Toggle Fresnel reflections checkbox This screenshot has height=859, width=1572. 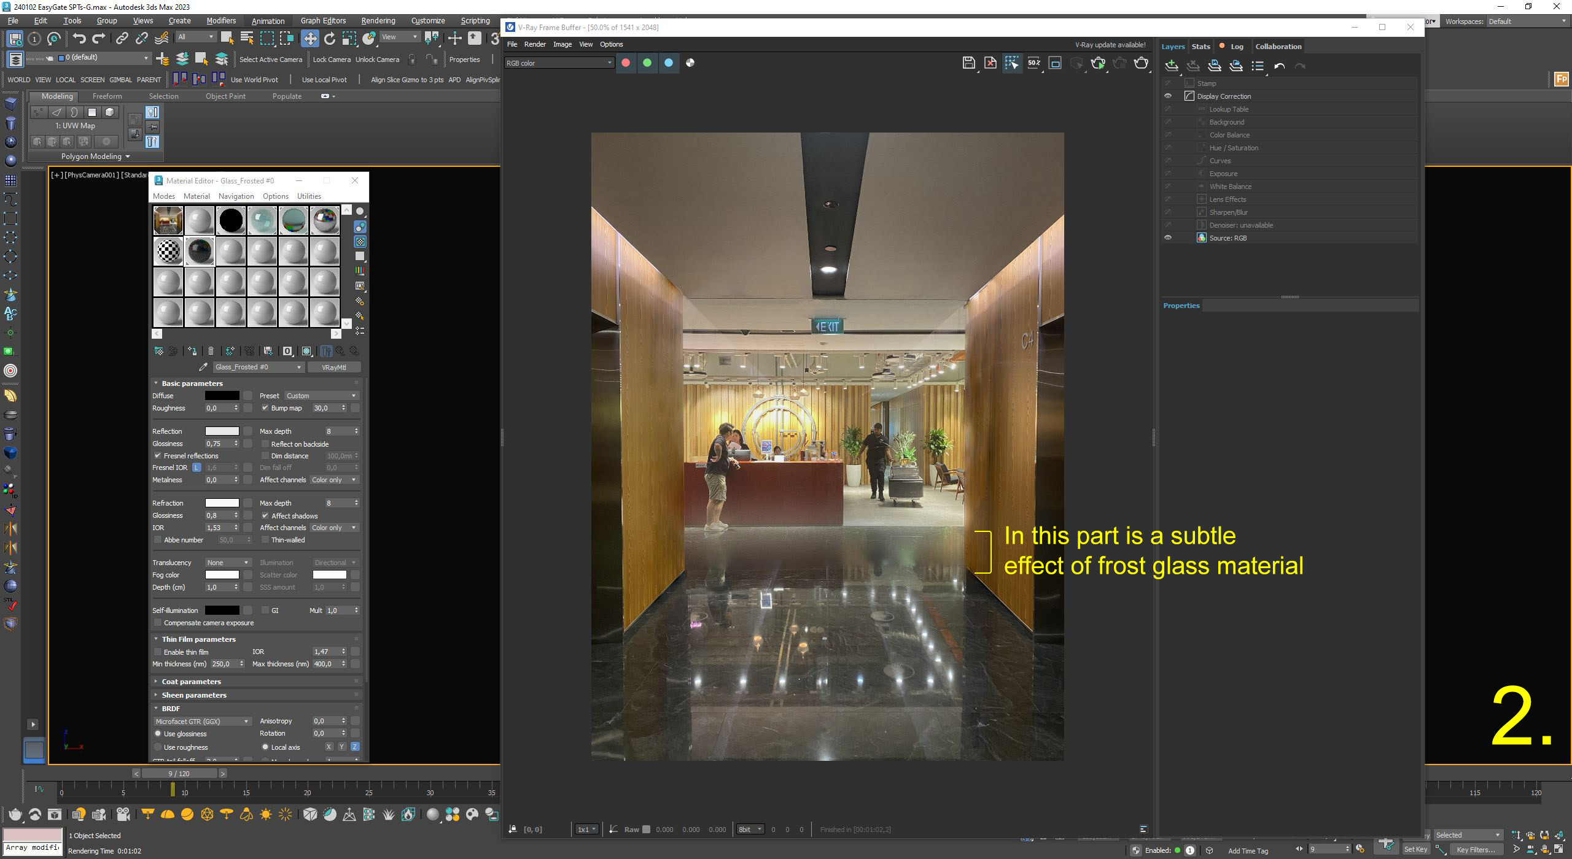pyautogui.click(x=158, y=456)
